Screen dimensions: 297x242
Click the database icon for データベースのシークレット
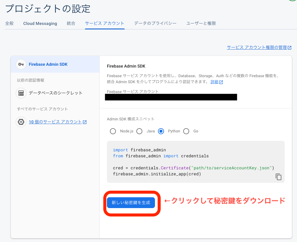click(21, 93)
